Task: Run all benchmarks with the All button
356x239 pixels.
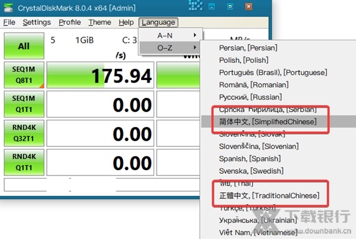Action: point(24,46)
